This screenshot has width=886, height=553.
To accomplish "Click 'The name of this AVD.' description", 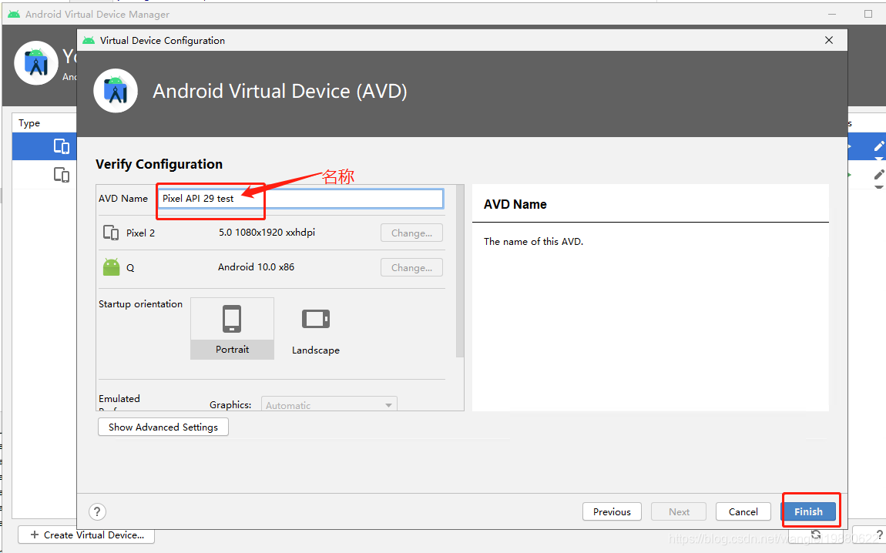I will (x=533, y=241).
